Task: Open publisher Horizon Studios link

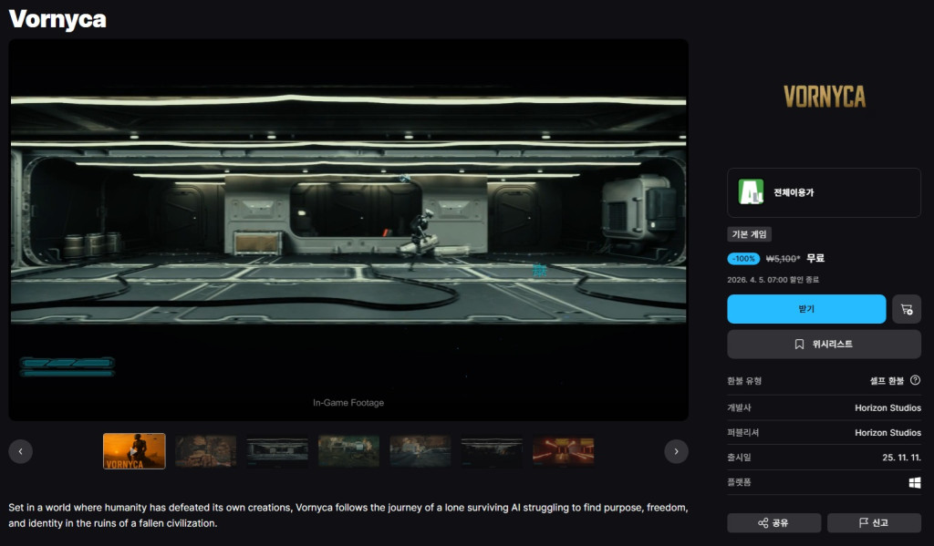Action: coord(887,432)
